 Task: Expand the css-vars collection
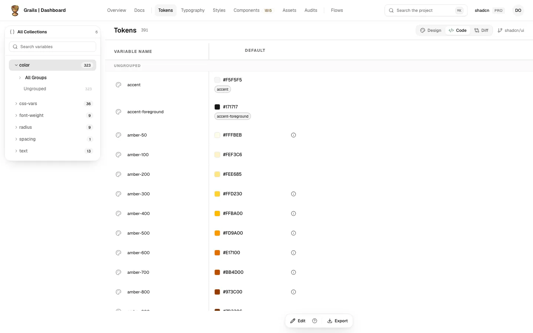point(16,104)
